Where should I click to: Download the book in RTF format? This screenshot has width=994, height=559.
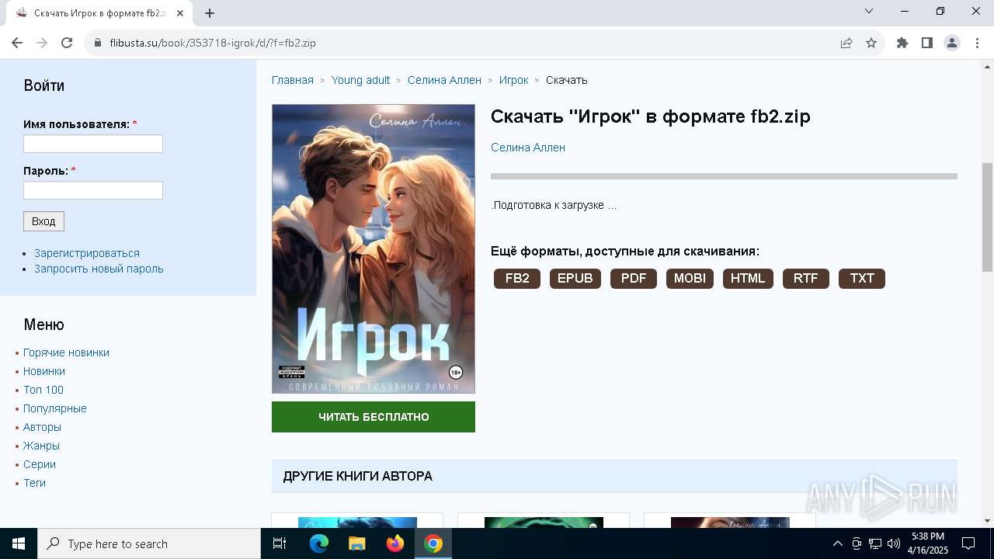806,279
